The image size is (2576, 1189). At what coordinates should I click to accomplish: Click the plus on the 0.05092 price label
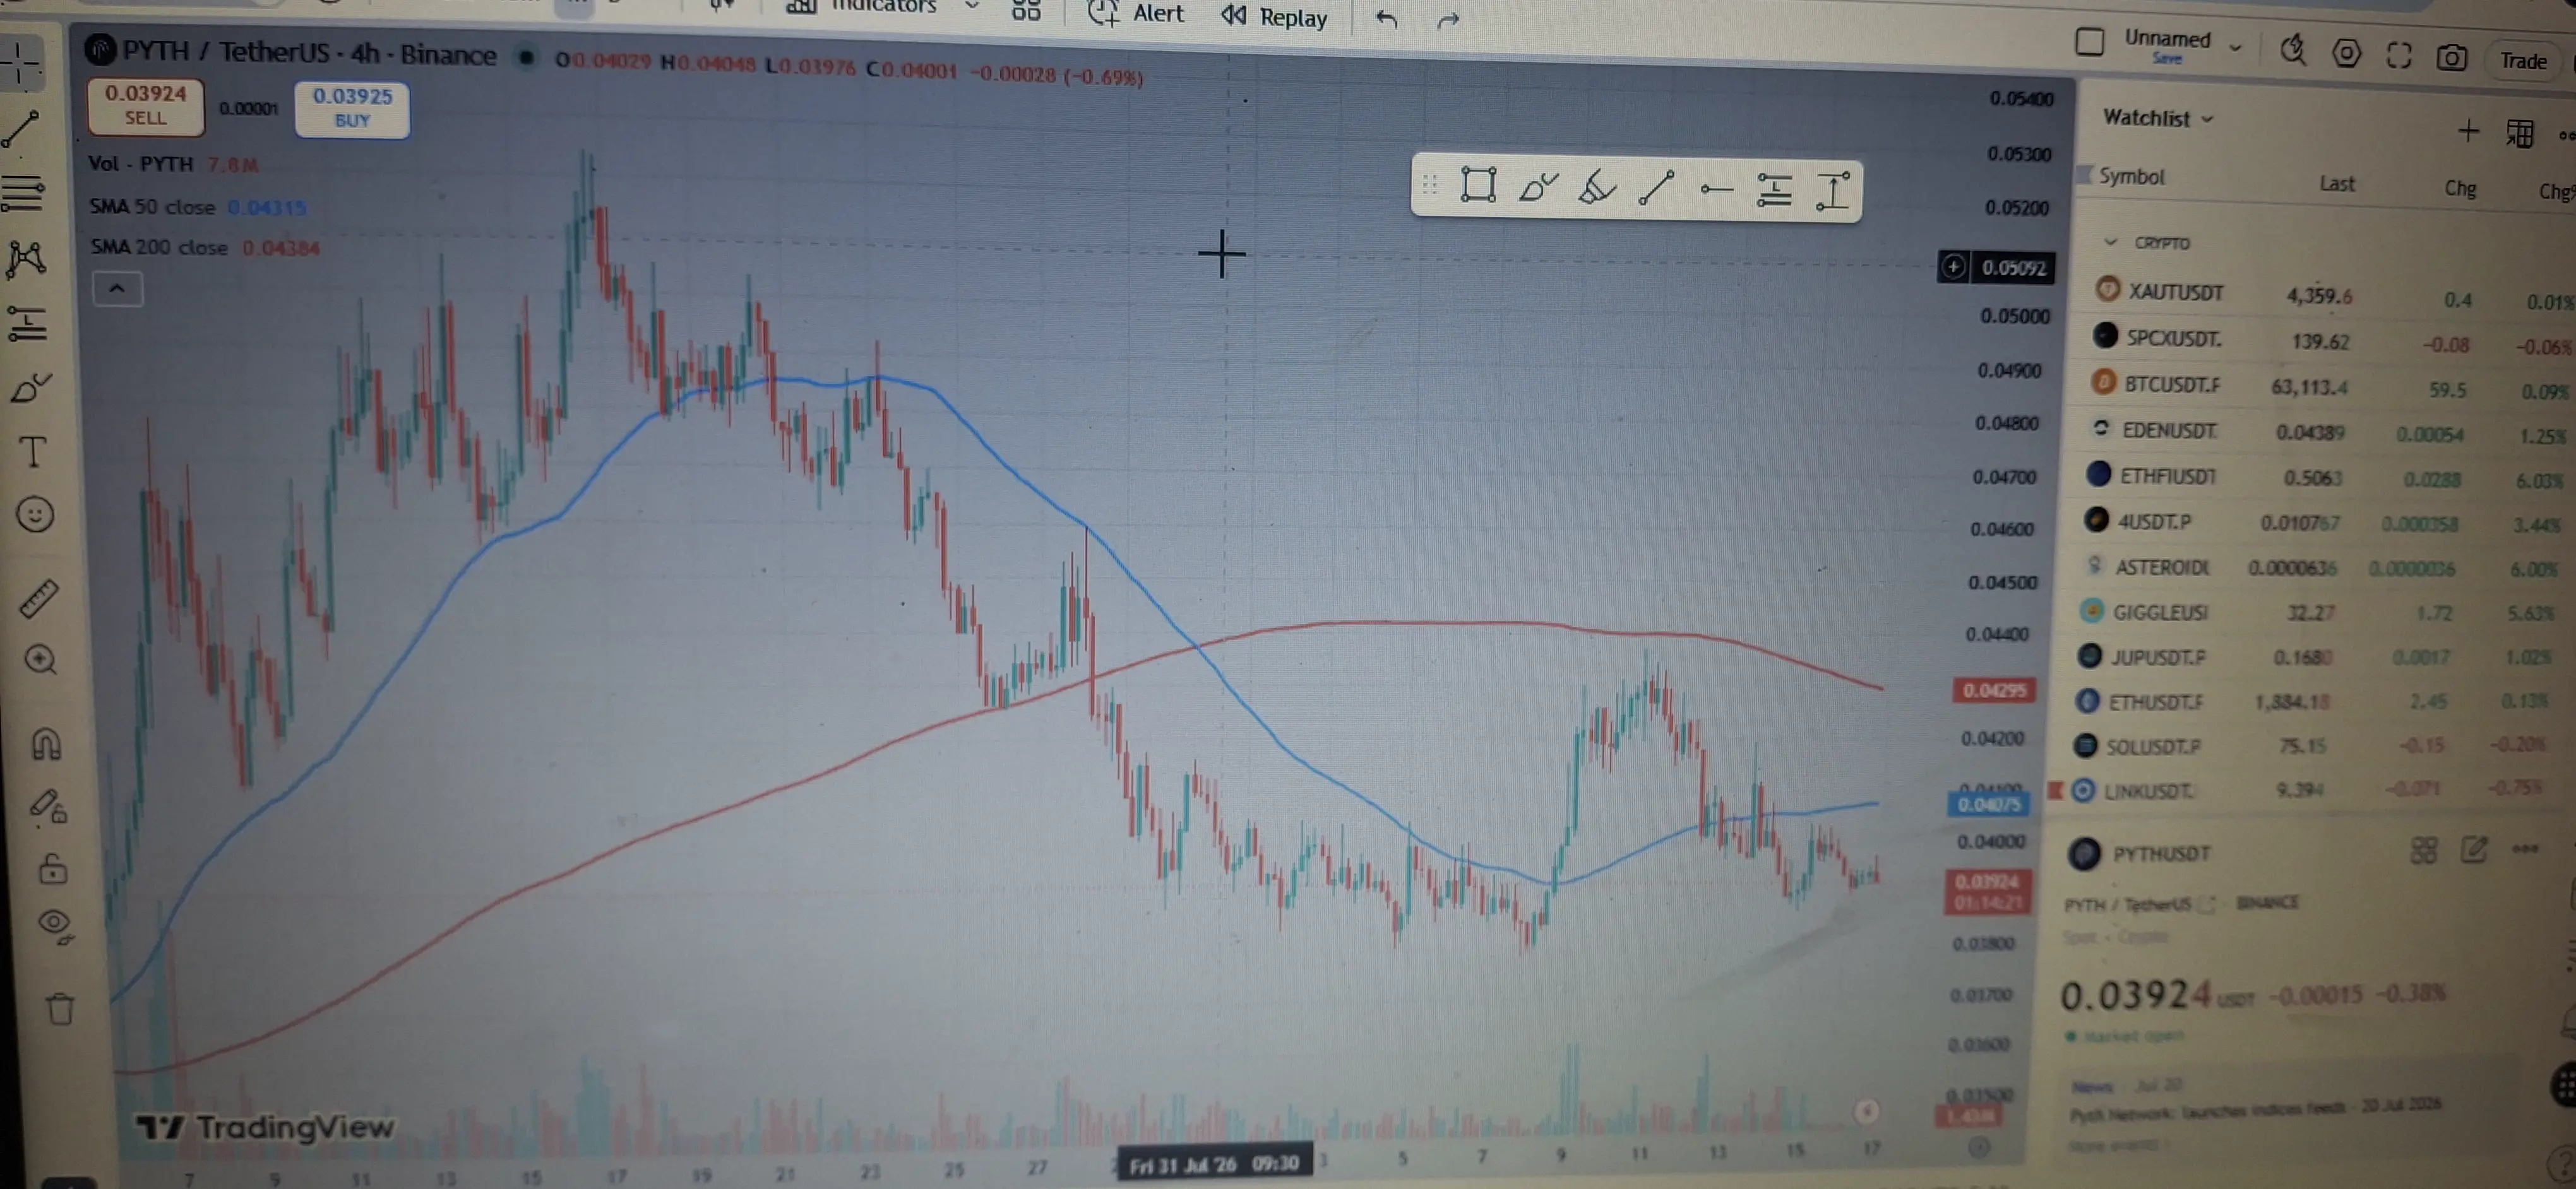(1953, 267)
